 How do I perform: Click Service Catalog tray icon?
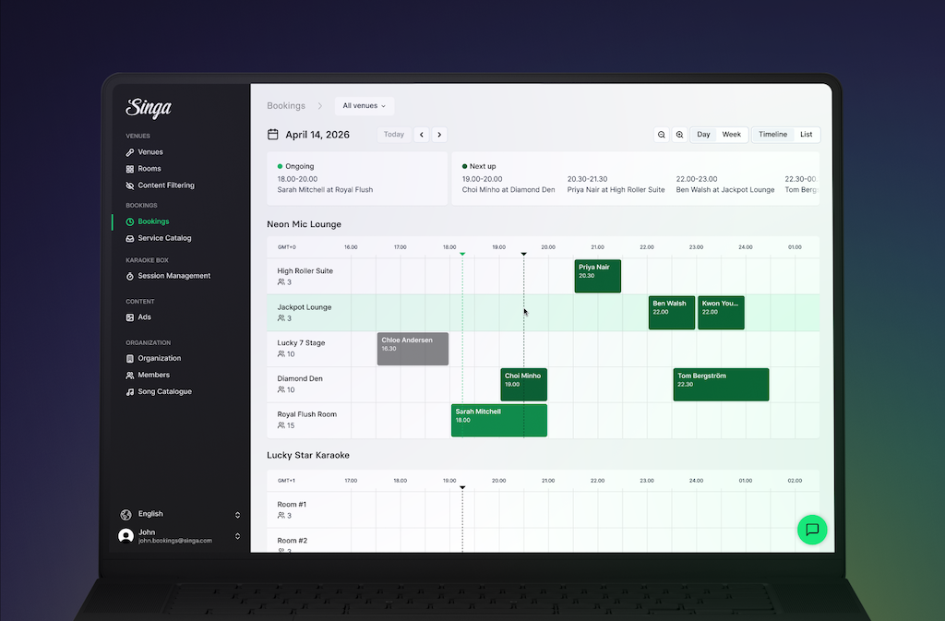129,238
